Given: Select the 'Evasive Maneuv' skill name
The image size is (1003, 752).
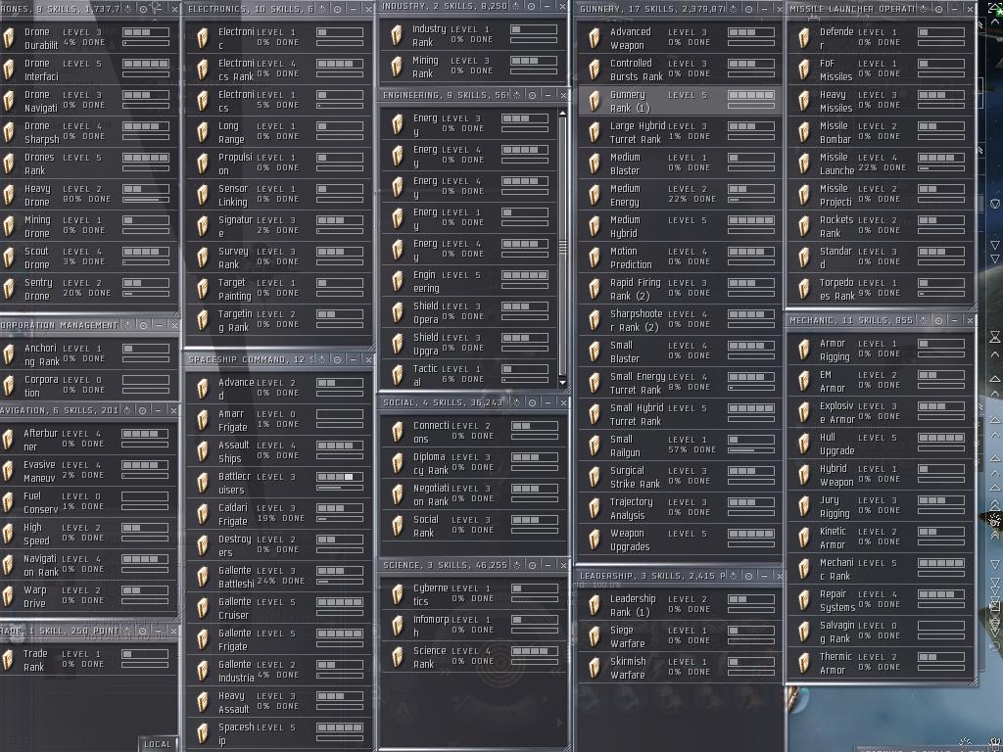Looking at the screenshot, I should (x=39, y=471).
